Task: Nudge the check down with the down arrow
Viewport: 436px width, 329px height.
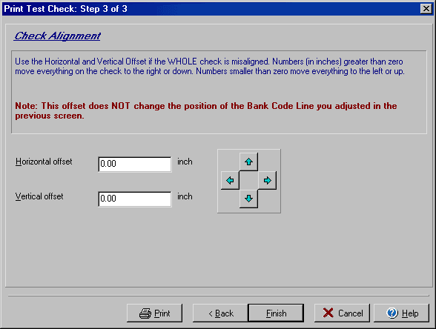Action: 248,199
